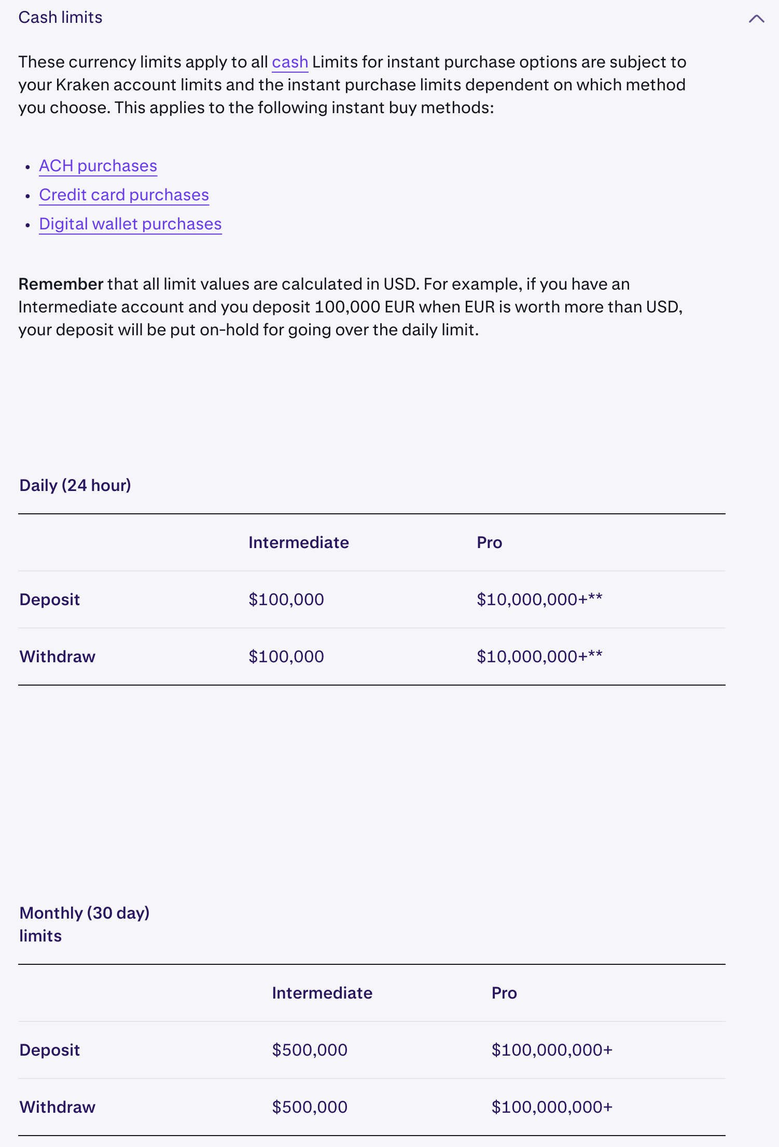Click the Monthly Intermediate deposit $500,000 value
779x1147 pixels.
point(310,1050)
